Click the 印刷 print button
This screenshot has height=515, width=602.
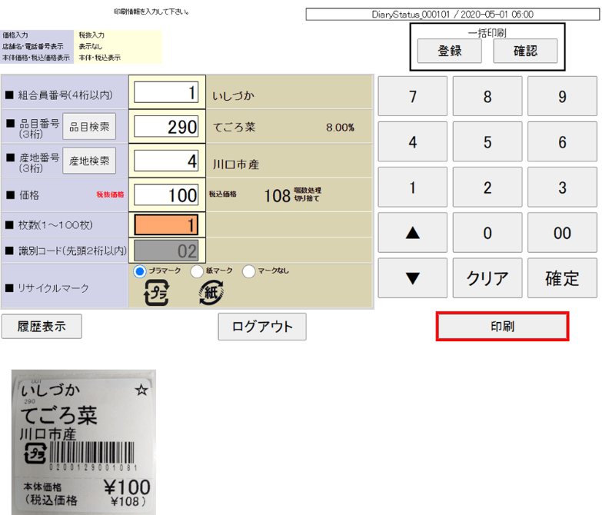tap(503, 327)
